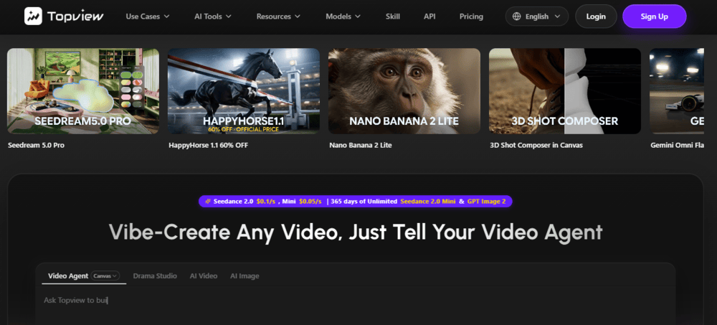
Task: Open the Nano Banana 2 Lite monkey thumbnail
Action: [404, 91]
